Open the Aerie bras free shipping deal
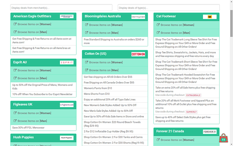The width and height of the screenshot is (233, 146). click(43, 50)
